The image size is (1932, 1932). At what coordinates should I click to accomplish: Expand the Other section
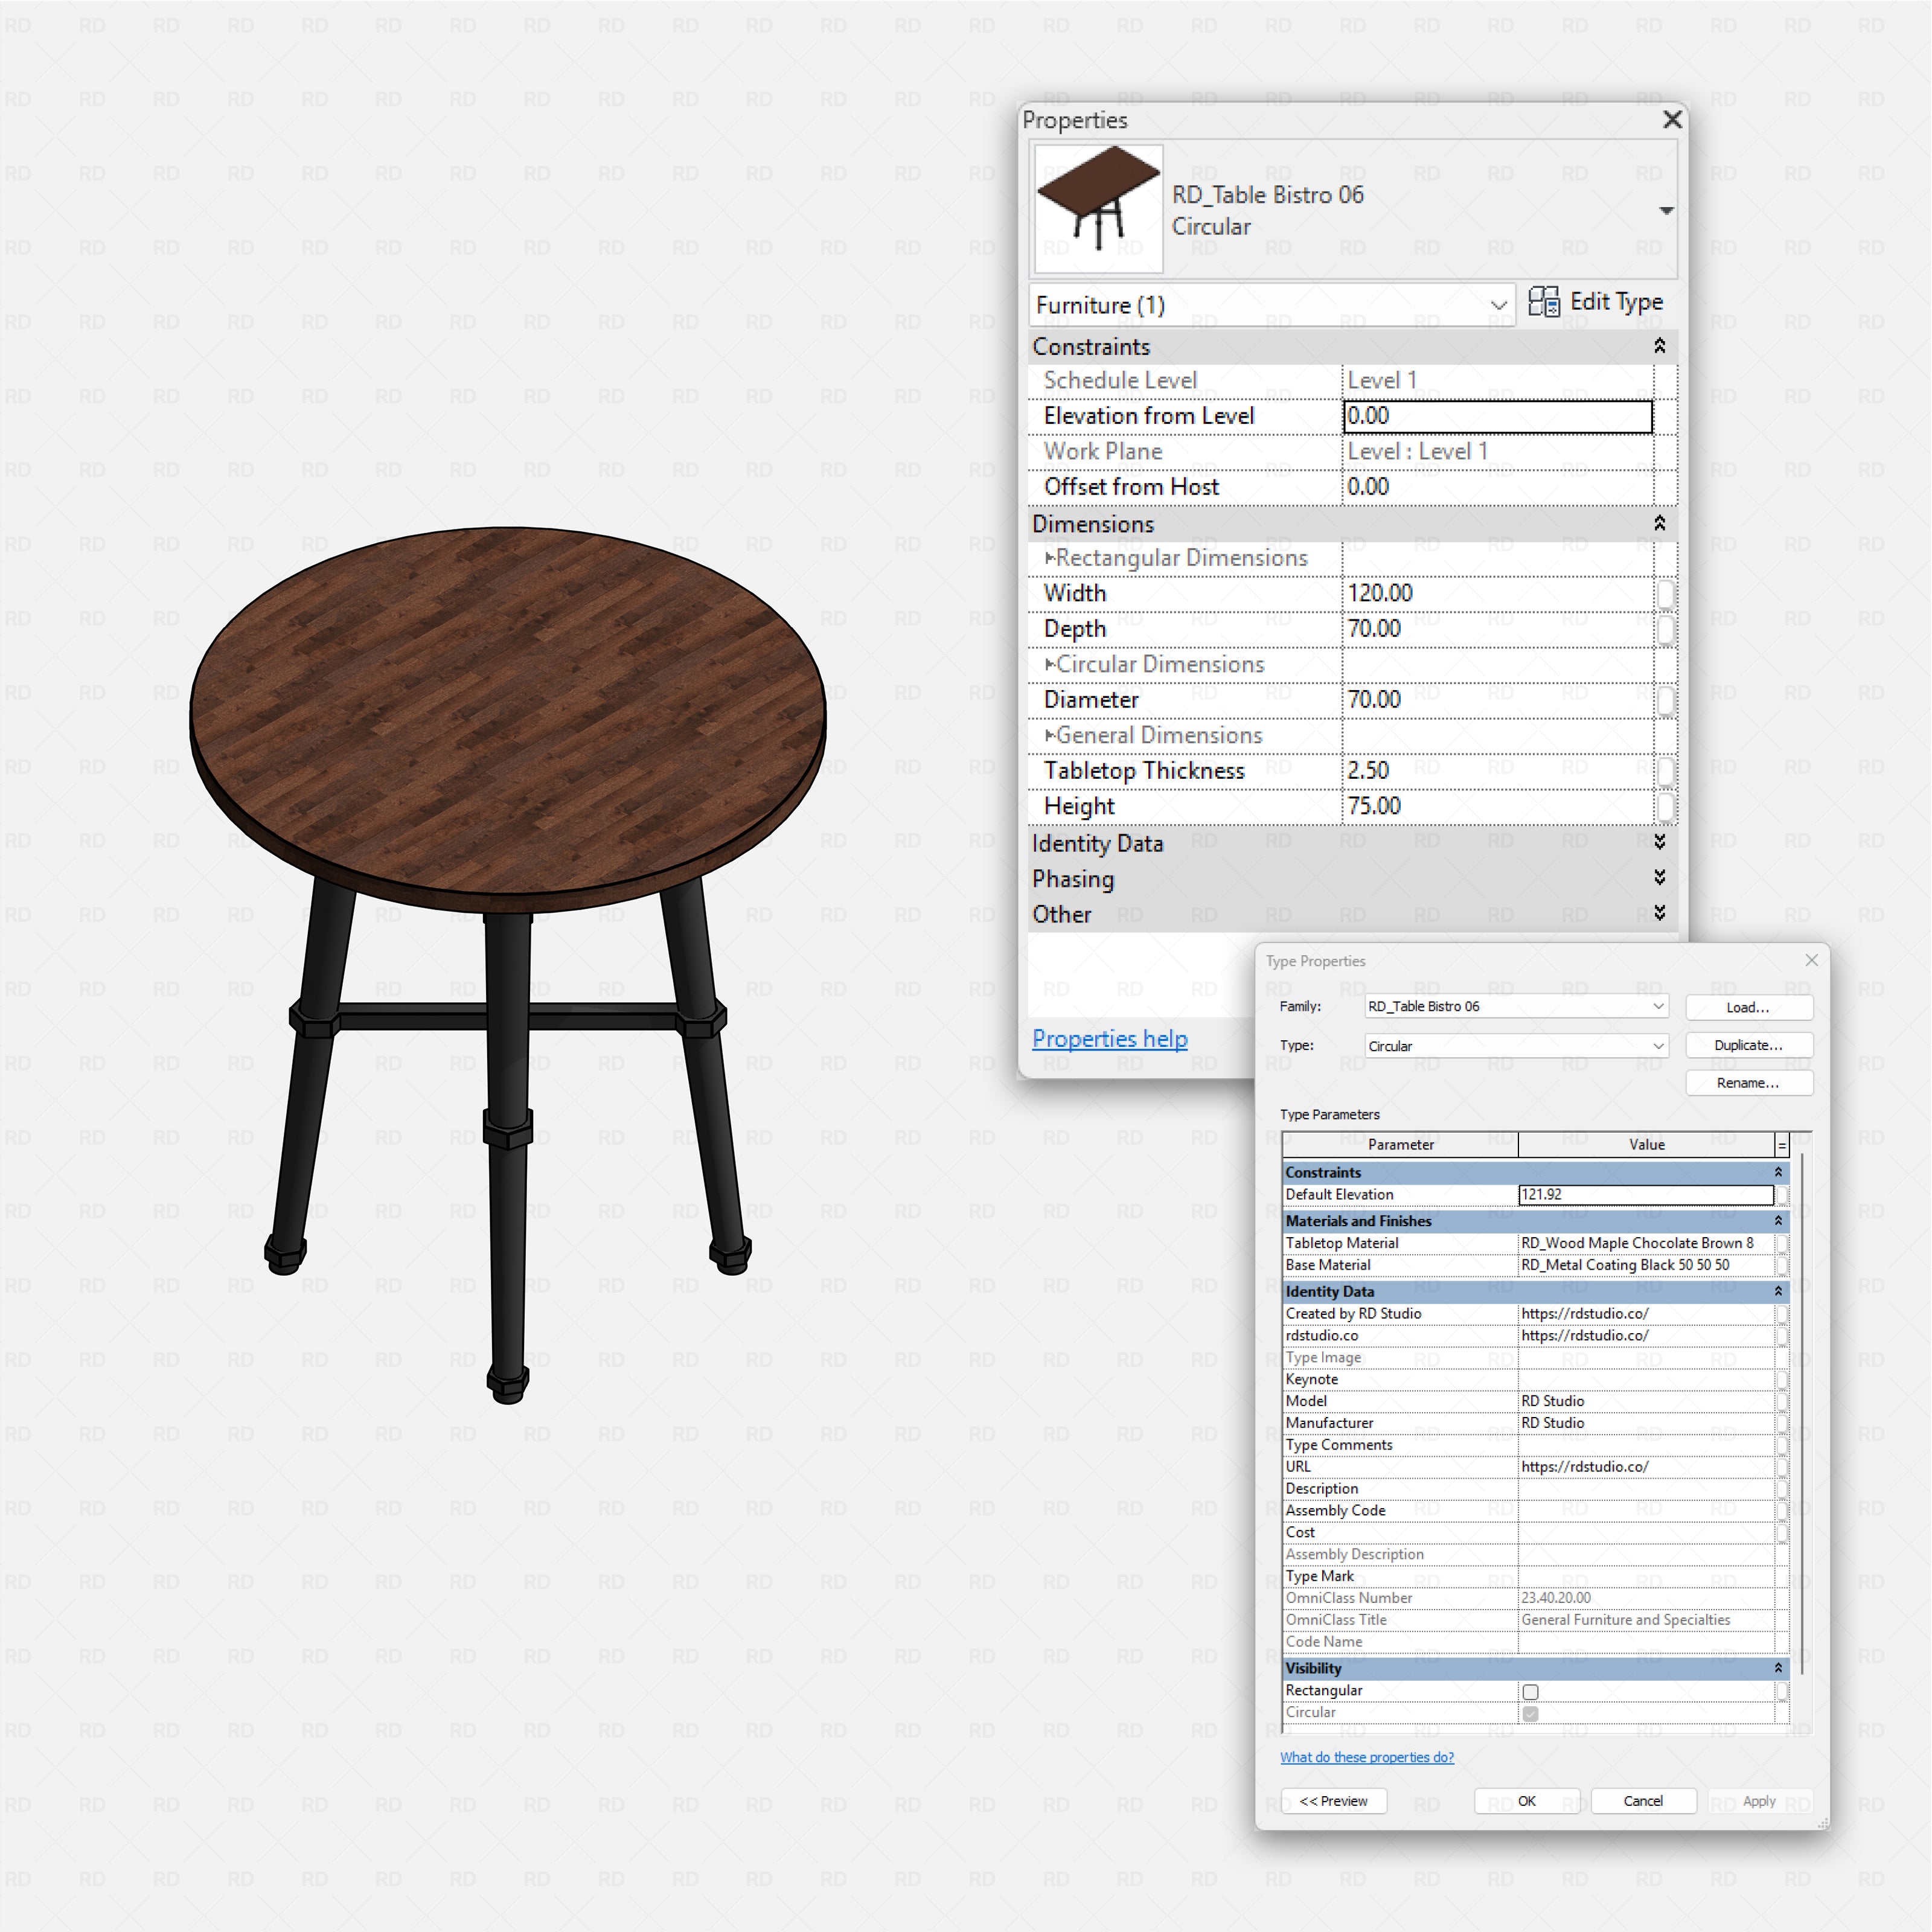click(x=1659, y=913)
